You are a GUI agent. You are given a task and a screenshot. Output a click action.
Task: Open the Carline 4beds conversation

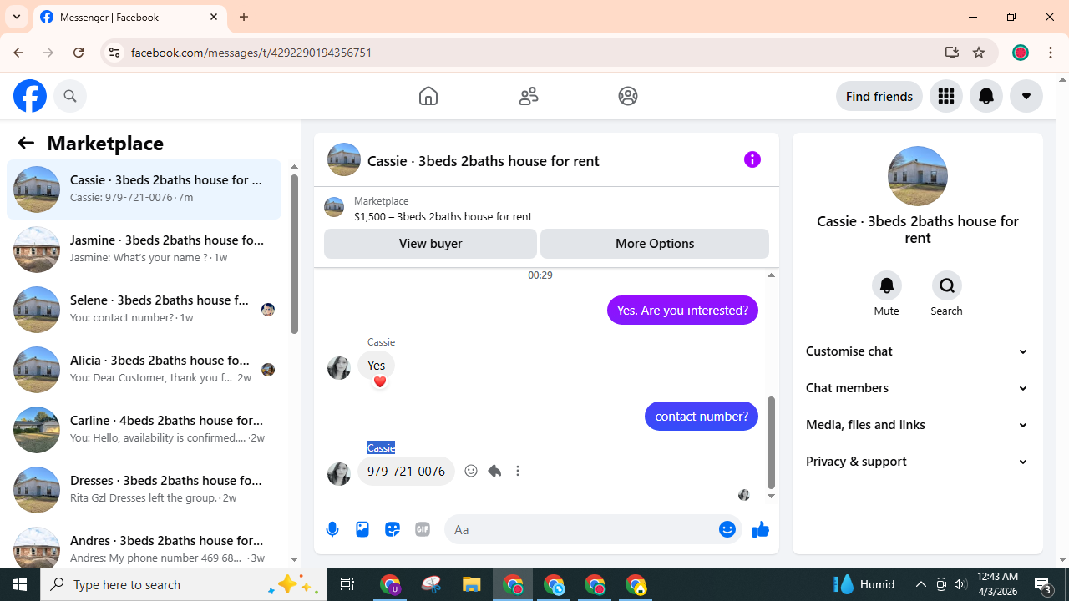click(x=144, y=430)
